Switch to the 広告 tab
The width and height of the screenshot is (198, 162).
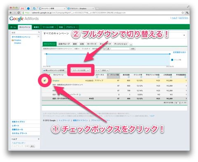coord(82,44)
